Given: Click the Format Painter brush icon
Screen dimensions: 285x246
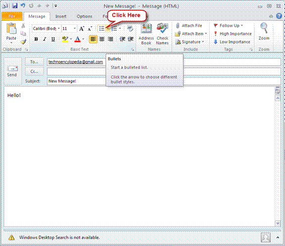Looking at the screenshot, I should click(x=23, y=42).
